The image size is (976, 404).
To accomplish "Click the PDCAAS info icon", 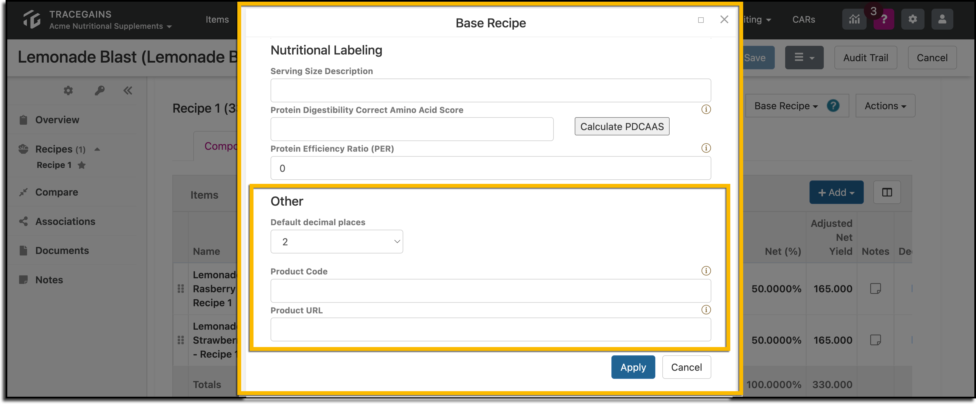I will tap(706, 109).
